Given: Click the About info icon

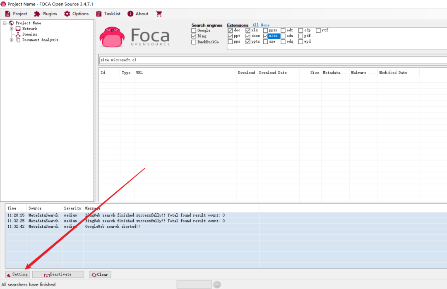Looking at the screenshot, I should (x=130, y=14).
